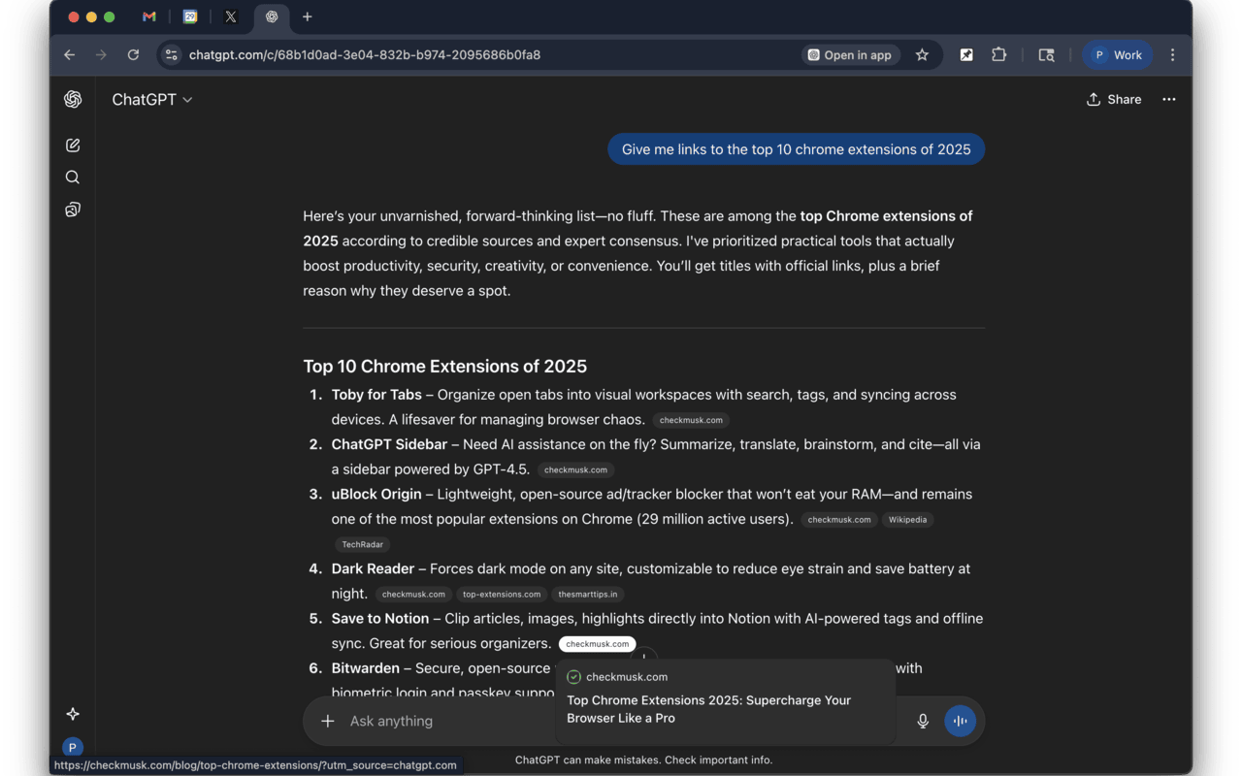Image resolution: width=1242 pixels, height=776 pixels.
Task: Start voice mode with the waveform button
Action: (x=961, y=721)
